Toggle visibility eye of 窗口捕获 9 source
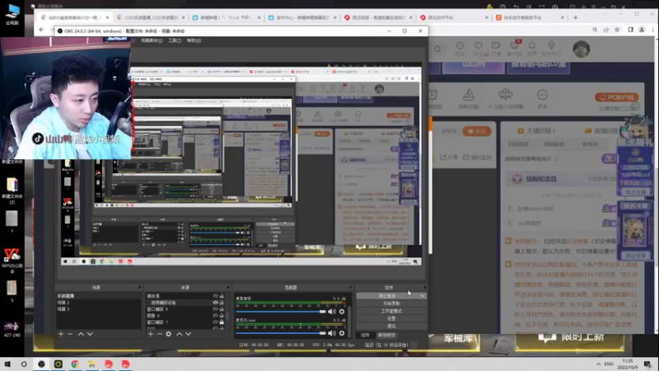 [216, 309]
